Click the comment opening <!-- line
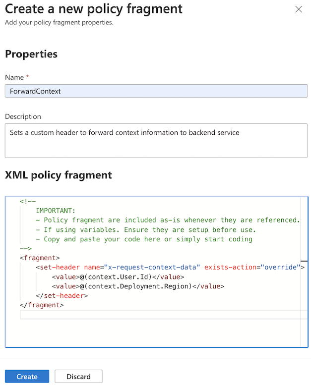 pyautogui.click(x=28, y=201)
